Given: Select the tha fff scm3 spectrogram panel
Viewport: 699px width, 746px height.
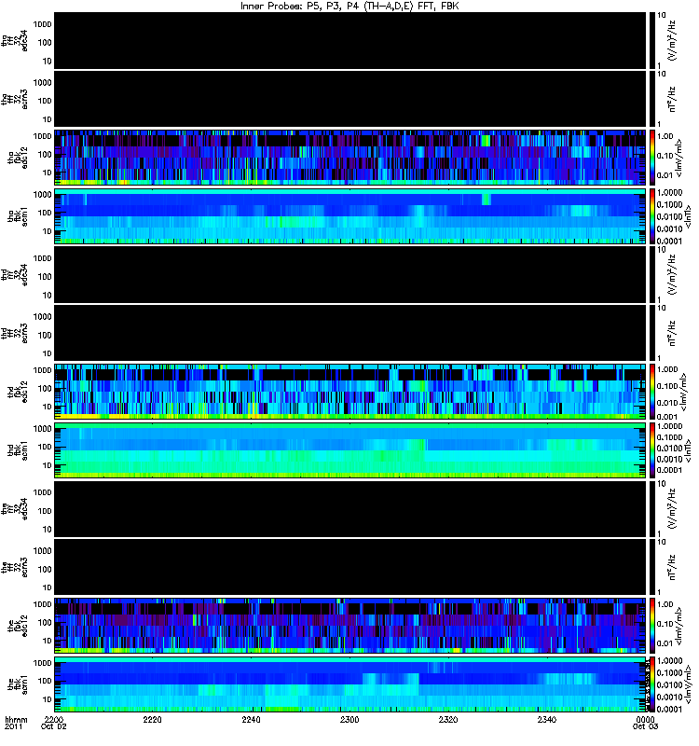Looking at the screenshot, I should (350, 99).
